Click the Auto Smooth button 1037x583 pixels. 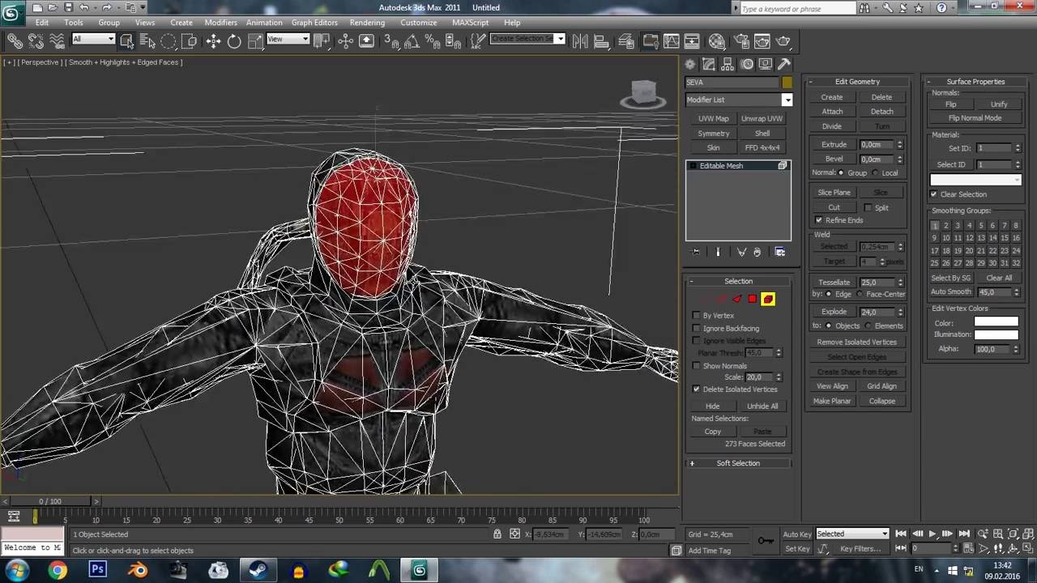click(951, 291)
